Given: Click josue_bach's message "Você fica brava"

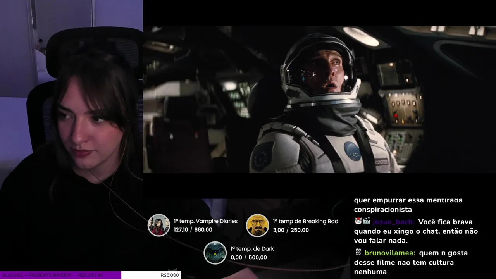Looking at the screenshot, I should [x=445, y=222].
